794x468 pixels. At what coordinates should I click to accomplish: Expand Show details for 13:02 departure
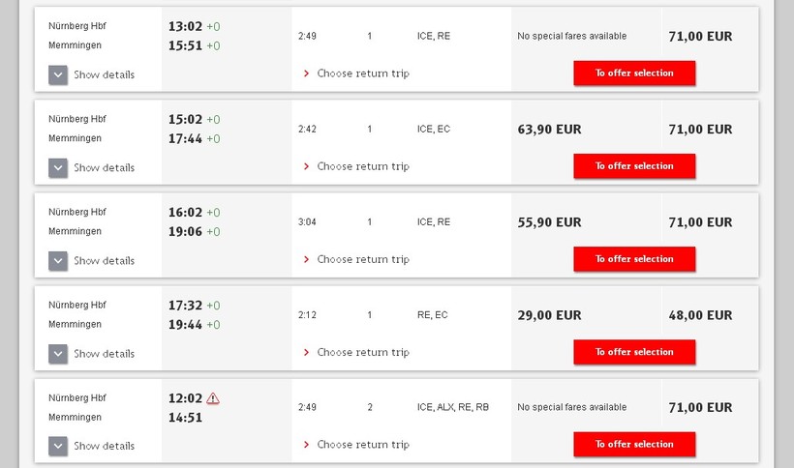pyautogui.click(x=58, y=74)
